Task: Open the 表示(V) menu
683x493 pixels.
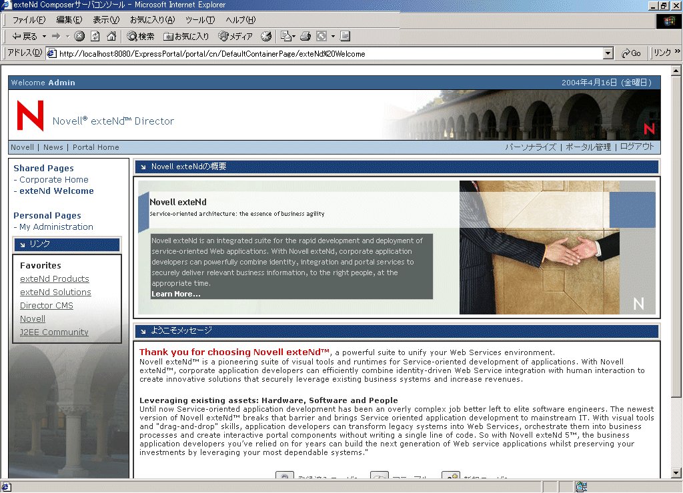Action: [x=106, y=20]
